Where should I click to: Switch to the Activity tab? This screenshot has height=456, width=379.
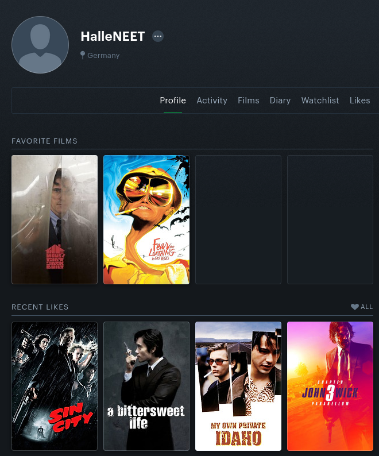pos(212,101)
